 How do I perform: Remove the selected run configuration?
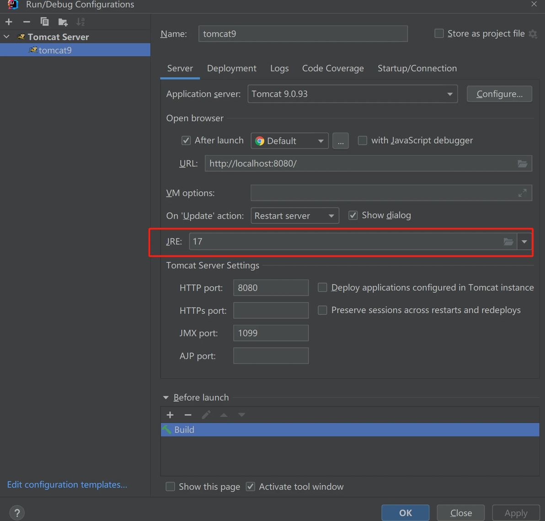pos(27,22)
